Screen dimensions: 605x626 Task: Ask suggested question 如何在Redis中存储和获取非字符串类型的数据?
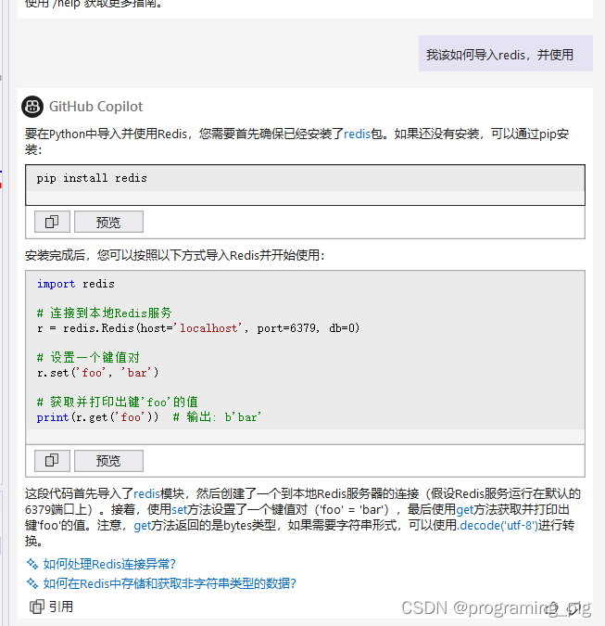tap(170, 583)
